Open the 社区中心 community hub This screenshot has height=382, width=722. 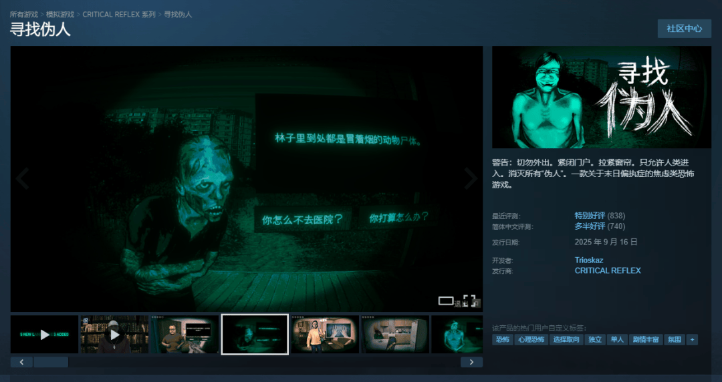tap(685, 29)
